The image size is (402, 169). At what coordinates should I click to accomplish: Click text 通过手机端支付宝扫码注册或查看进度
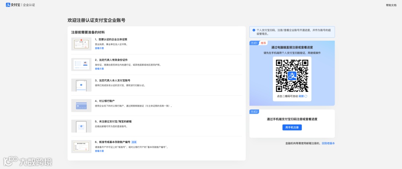(292, 119)
